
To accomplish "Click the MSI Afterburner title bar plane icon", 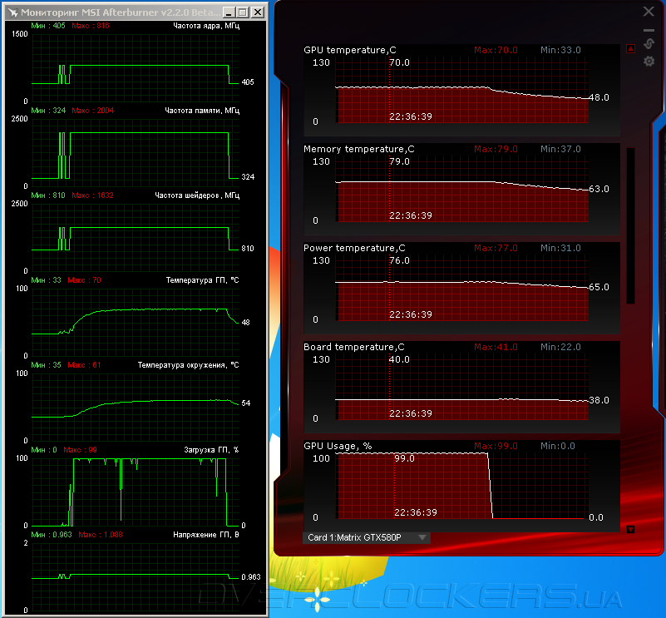I will tap(12, 12).
